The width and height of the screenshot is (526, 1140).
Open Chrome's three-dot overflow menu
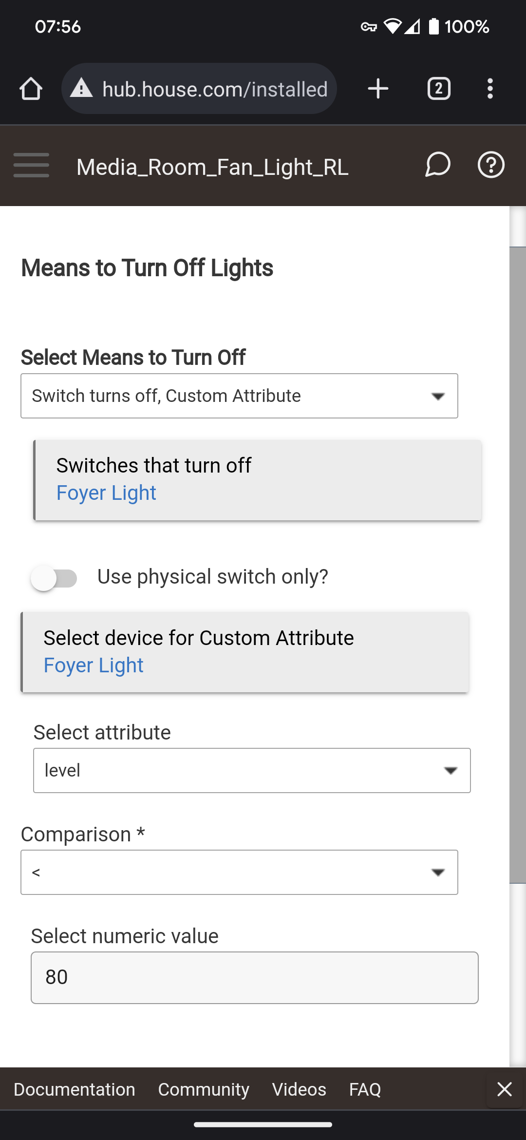tap(490, 88)
